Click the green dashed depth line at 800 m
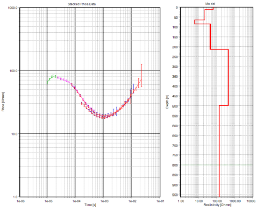This screenshot has width=257, height=210. [x=216, y=165]
